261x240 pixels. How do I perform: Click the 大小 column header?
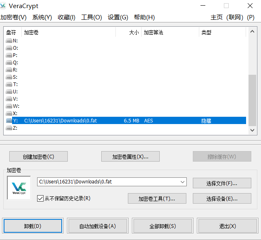[129, 32]
